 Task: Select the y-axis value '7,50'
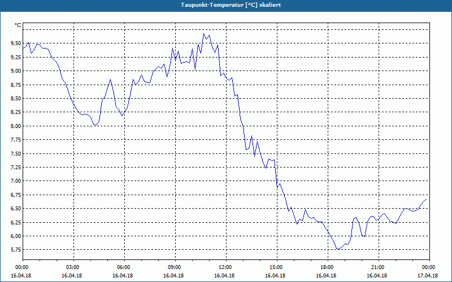pos(16,153)
